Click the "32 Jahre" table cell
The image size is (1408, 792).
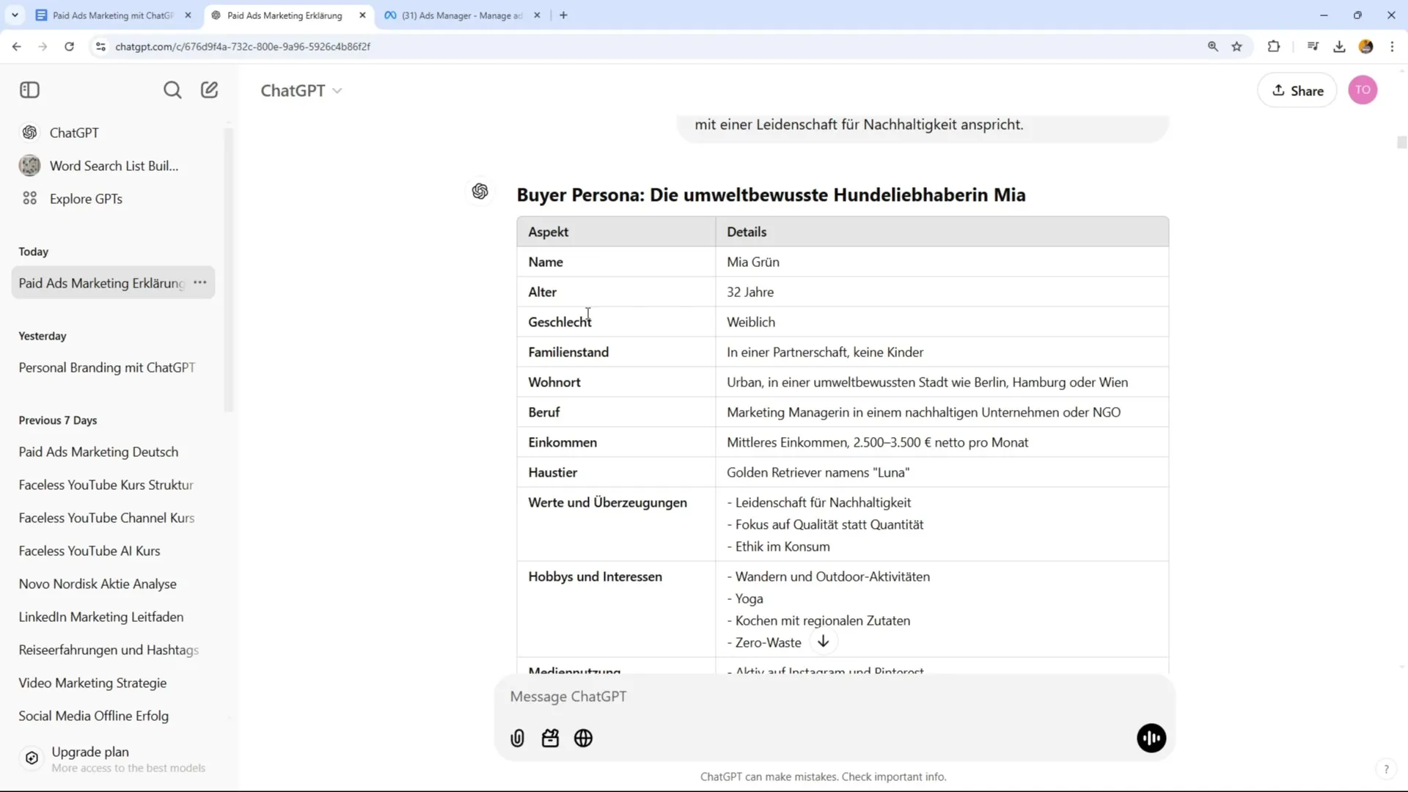(942, 292)
